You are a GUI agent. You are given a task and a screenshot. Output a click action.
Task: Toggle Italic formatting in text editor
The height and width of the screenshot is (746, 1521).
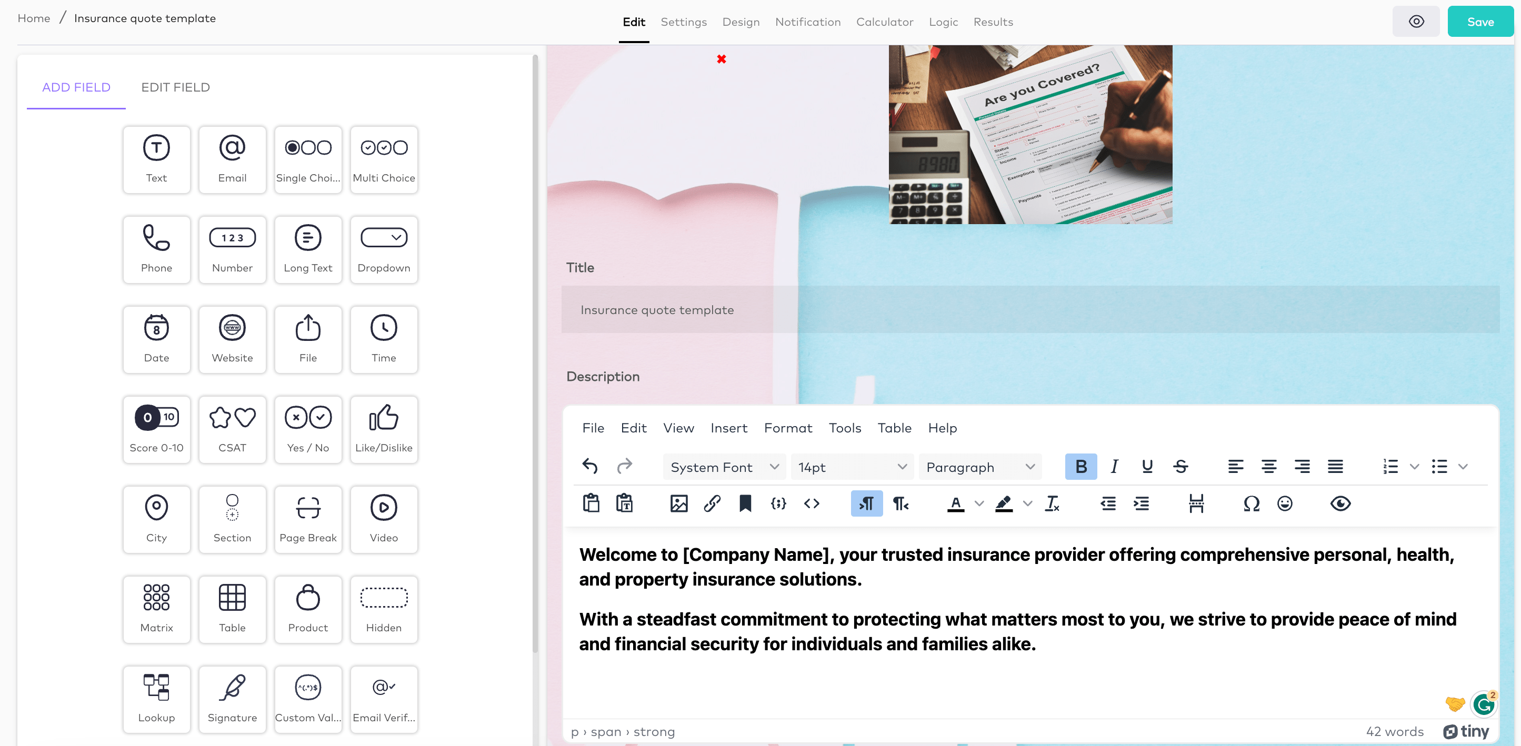1115,467
